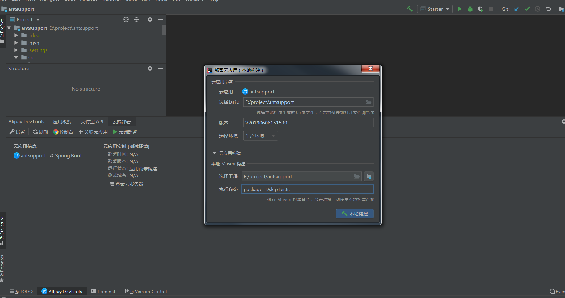Click the locate/scroll-from-source target icon

pos(126,19)
